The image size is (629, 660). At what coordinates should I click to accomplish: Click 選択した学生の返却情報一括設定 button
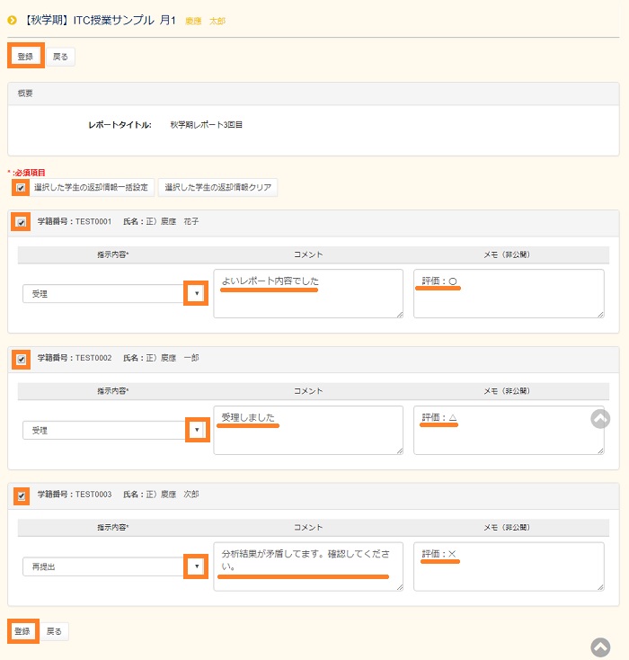(91, 187)
